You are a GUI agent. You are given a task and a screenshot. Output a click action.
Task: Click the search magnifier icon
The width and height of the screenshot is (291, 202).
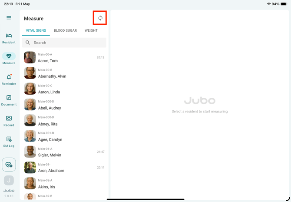tap(28, 43)
